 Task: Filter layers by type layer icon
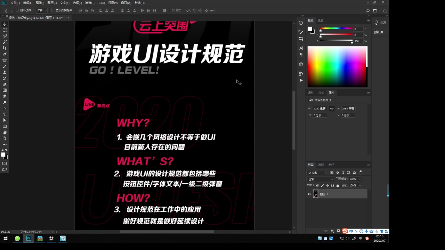point(343,173)
